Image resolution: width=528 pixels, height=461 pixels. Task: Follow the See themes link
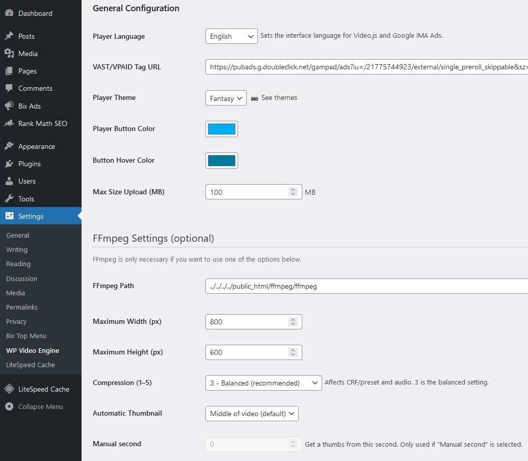279,98
